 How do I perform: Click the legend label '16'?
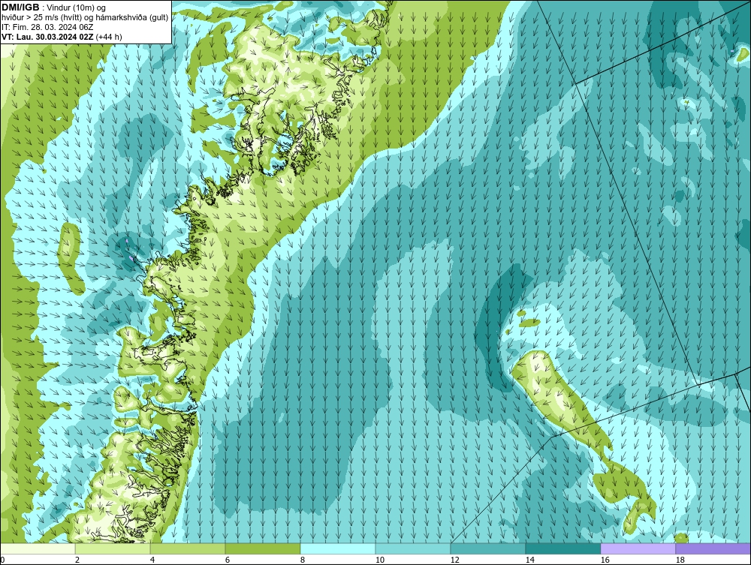[605, 560]
